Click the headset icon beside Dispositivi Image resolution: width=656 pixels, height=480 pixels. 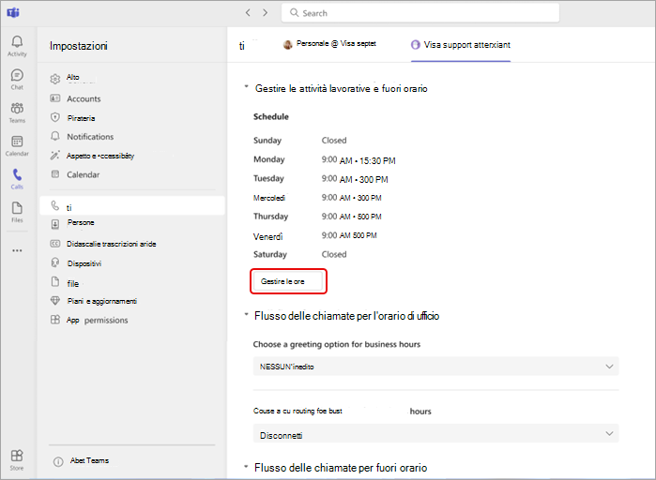pos(55,262)
